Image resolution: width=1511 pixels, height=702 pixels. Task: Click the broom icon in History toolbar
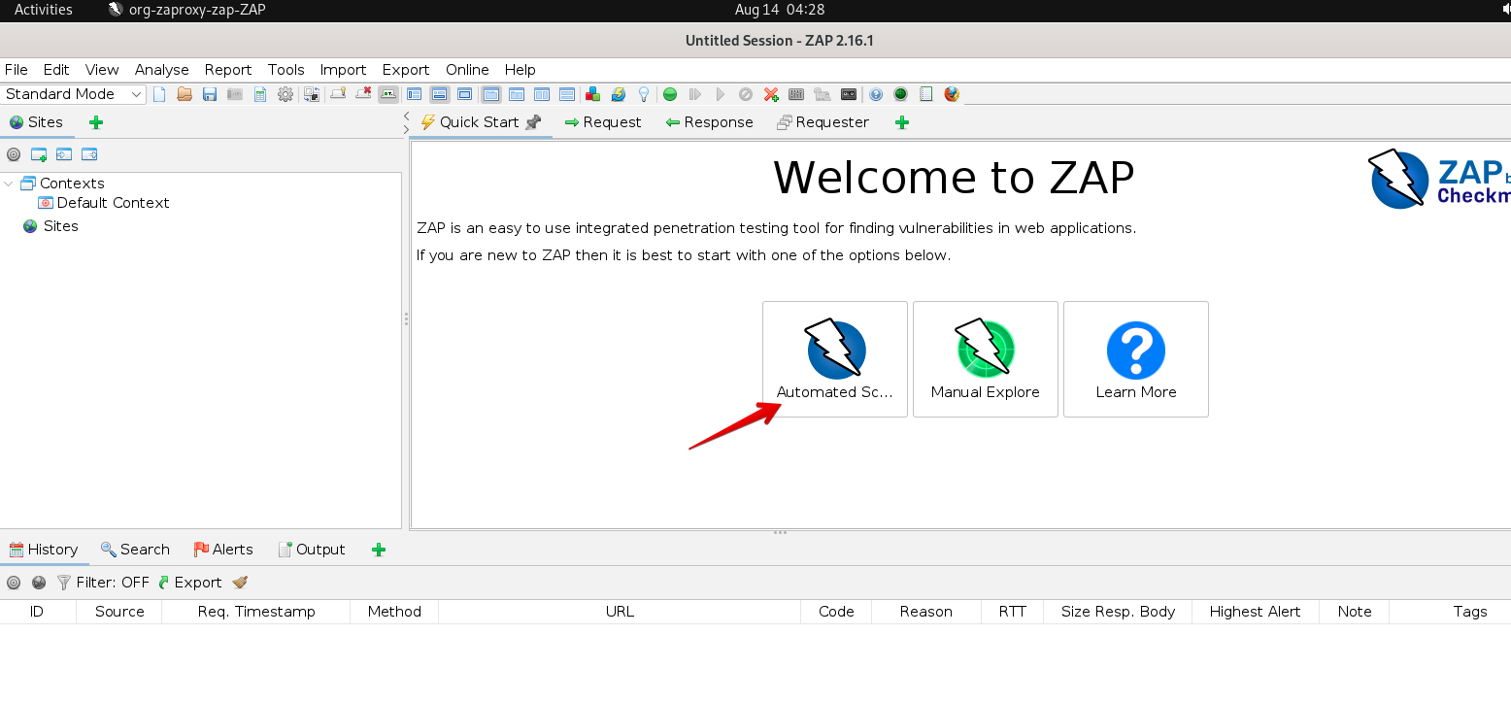point(240,583)
